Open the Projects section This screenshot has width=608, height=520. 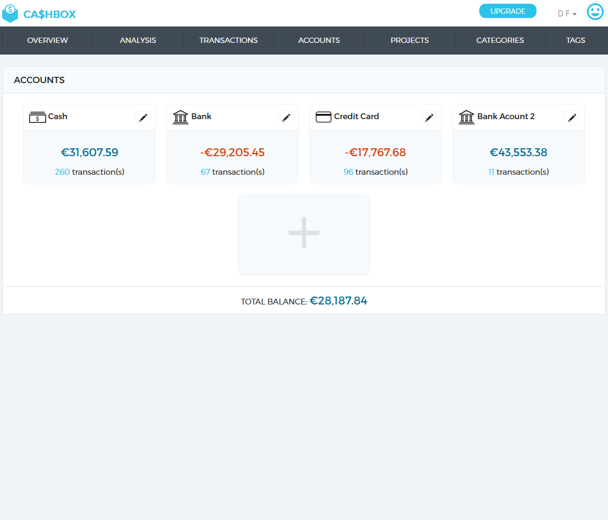tap(410, 40)
